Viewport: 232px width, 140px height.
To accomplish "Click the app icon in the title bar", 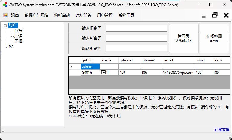I will point(5,5).
